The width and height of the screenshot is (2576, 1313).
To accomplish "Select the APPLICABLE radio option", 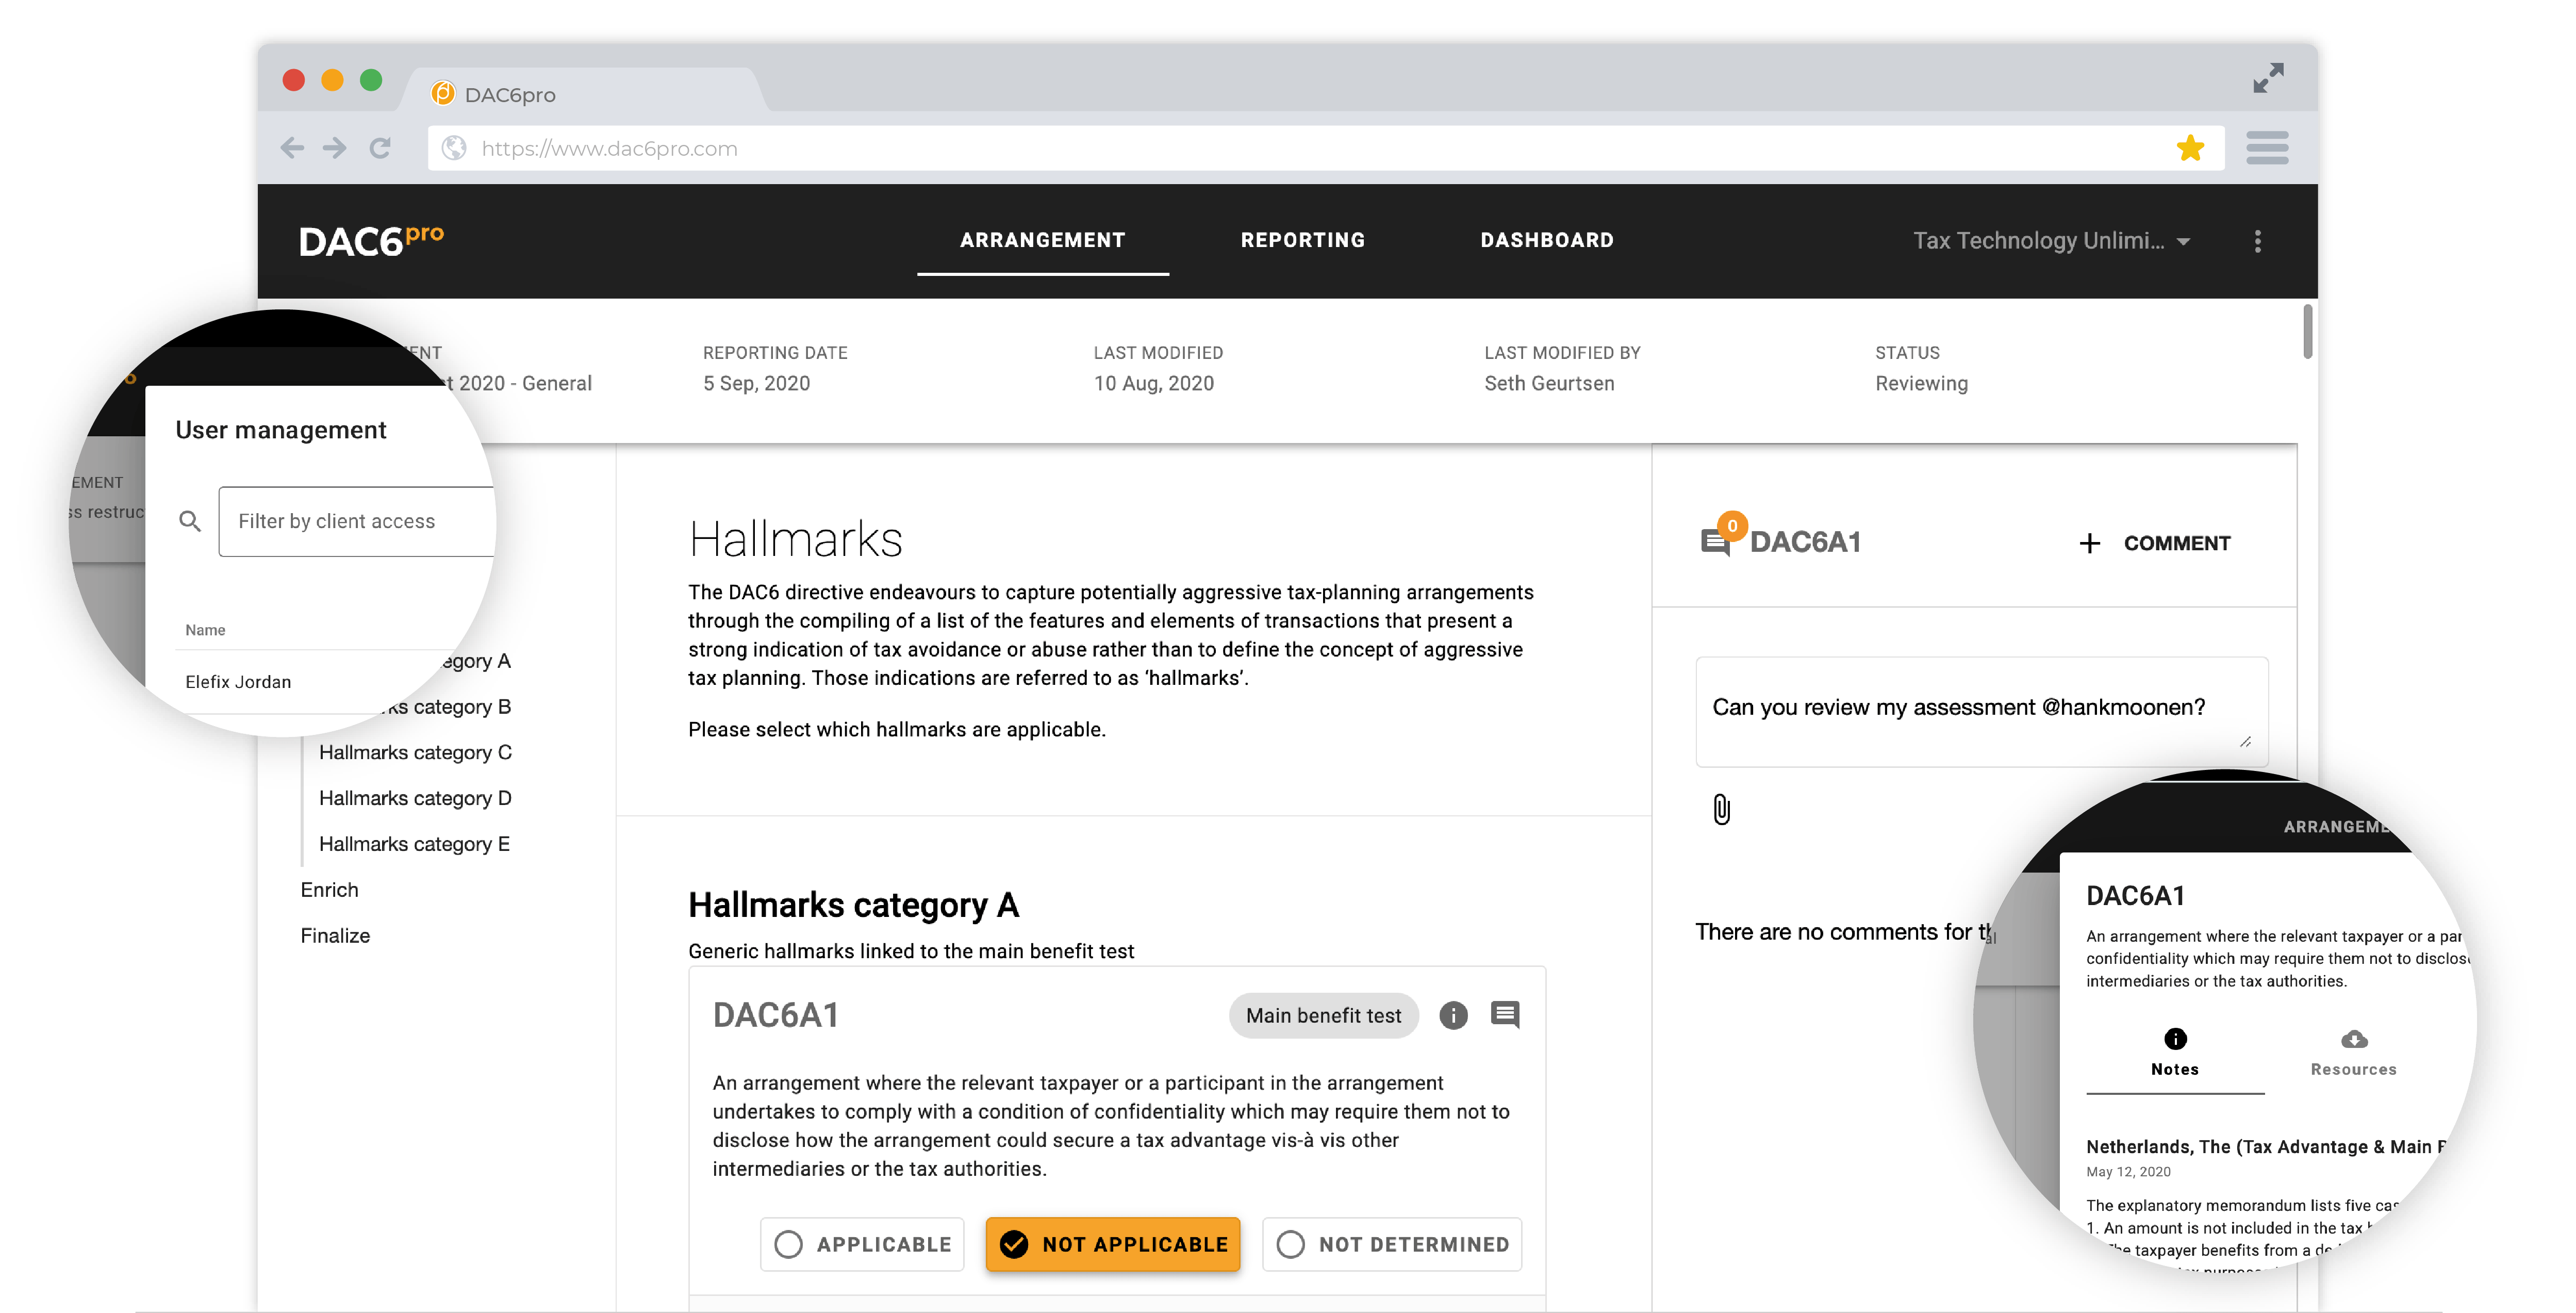I will coord(862,1244).
